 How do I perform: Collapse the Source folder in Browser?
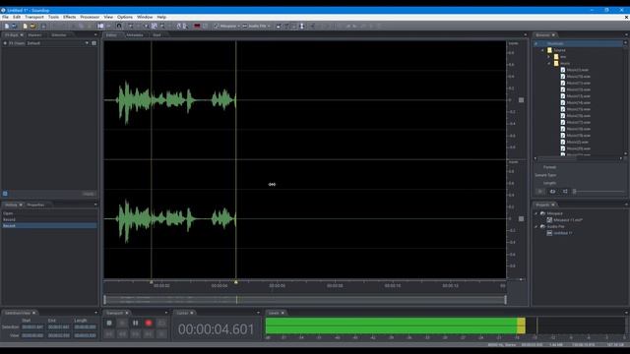click(542, 50)
